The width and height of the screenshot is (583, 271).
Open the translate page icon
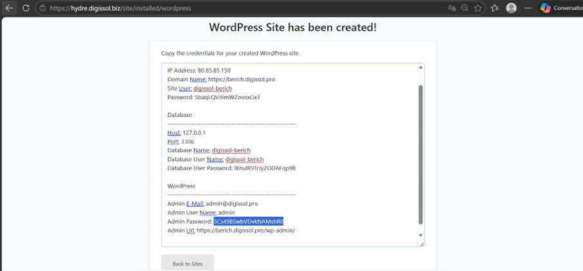click(452, 8)
